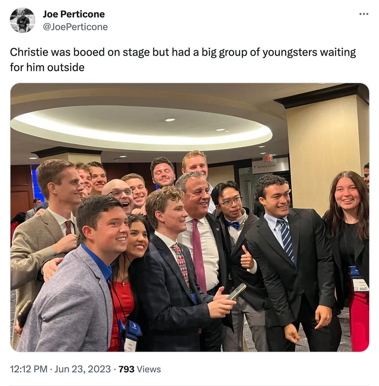Click Joe Perticone's round profile avatar
This screenshot has width=379, height=386.
tap(22, 20)
